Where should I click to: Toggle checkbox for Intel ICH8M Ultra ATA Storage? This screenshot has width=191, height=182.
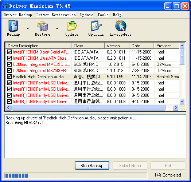click(9, 58)
